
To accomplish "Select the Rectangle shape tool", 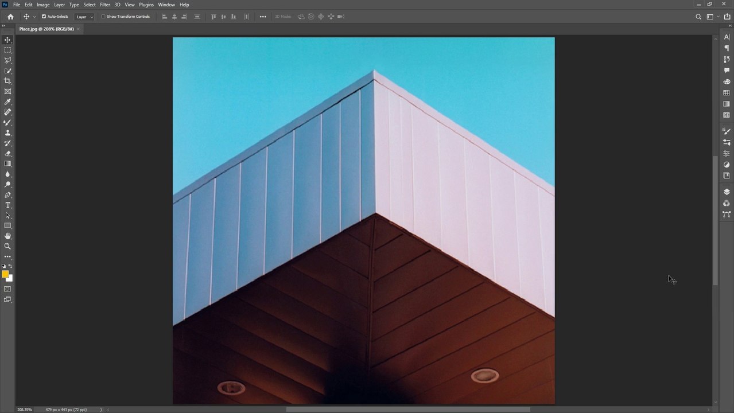I will coord(7,225).
